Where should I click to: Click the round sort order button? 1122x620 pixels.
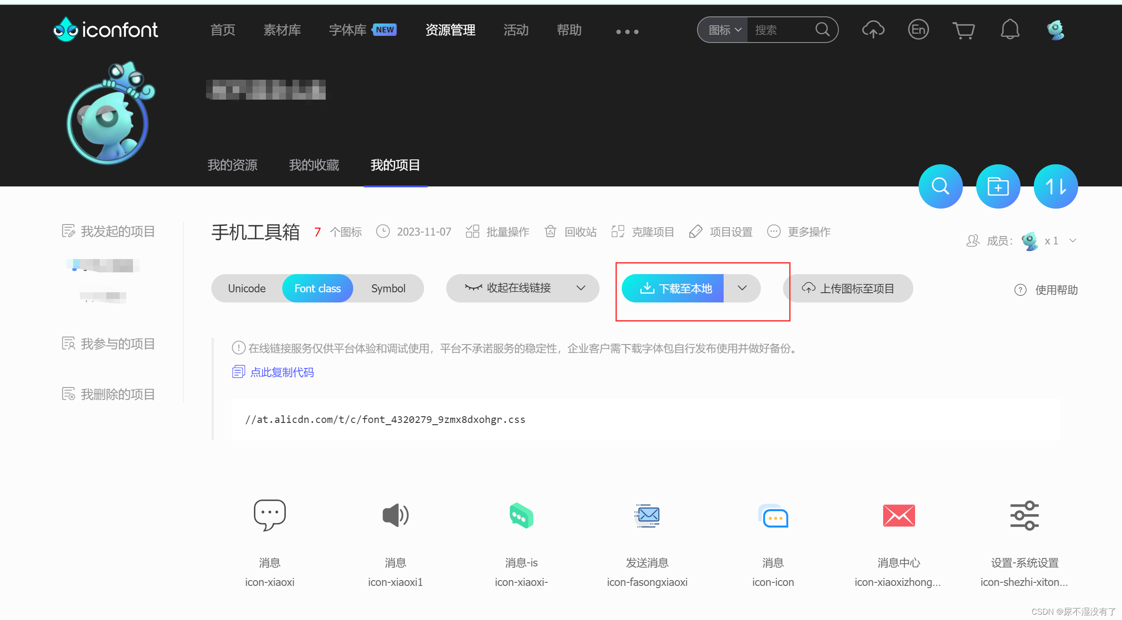1056,186
